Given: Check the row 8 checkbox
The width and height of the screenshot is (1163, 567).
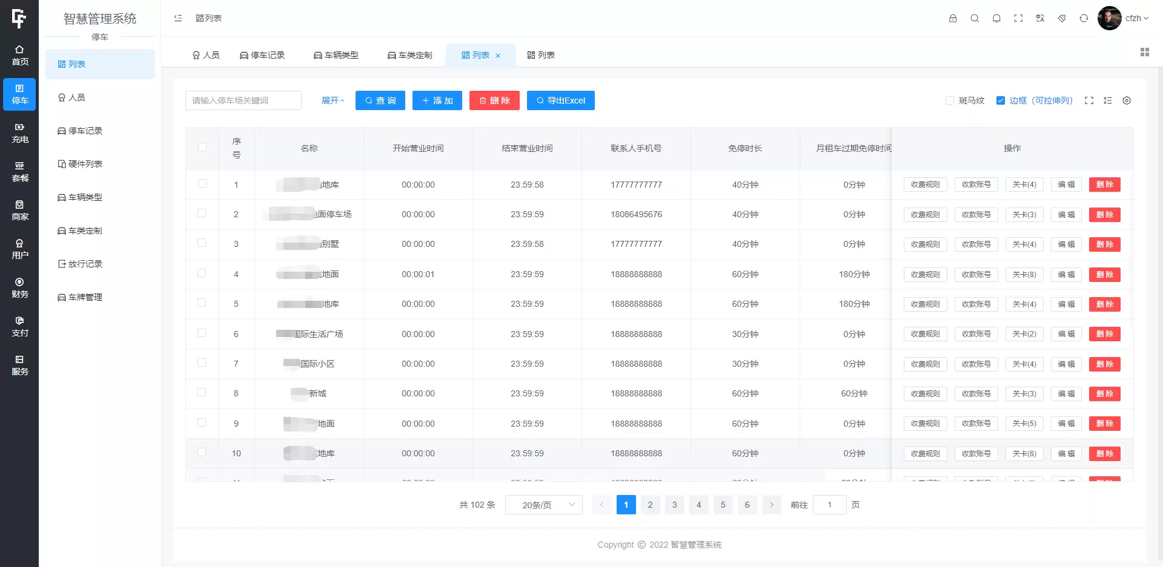Looking at the screenshot, I should pos(202,392).
